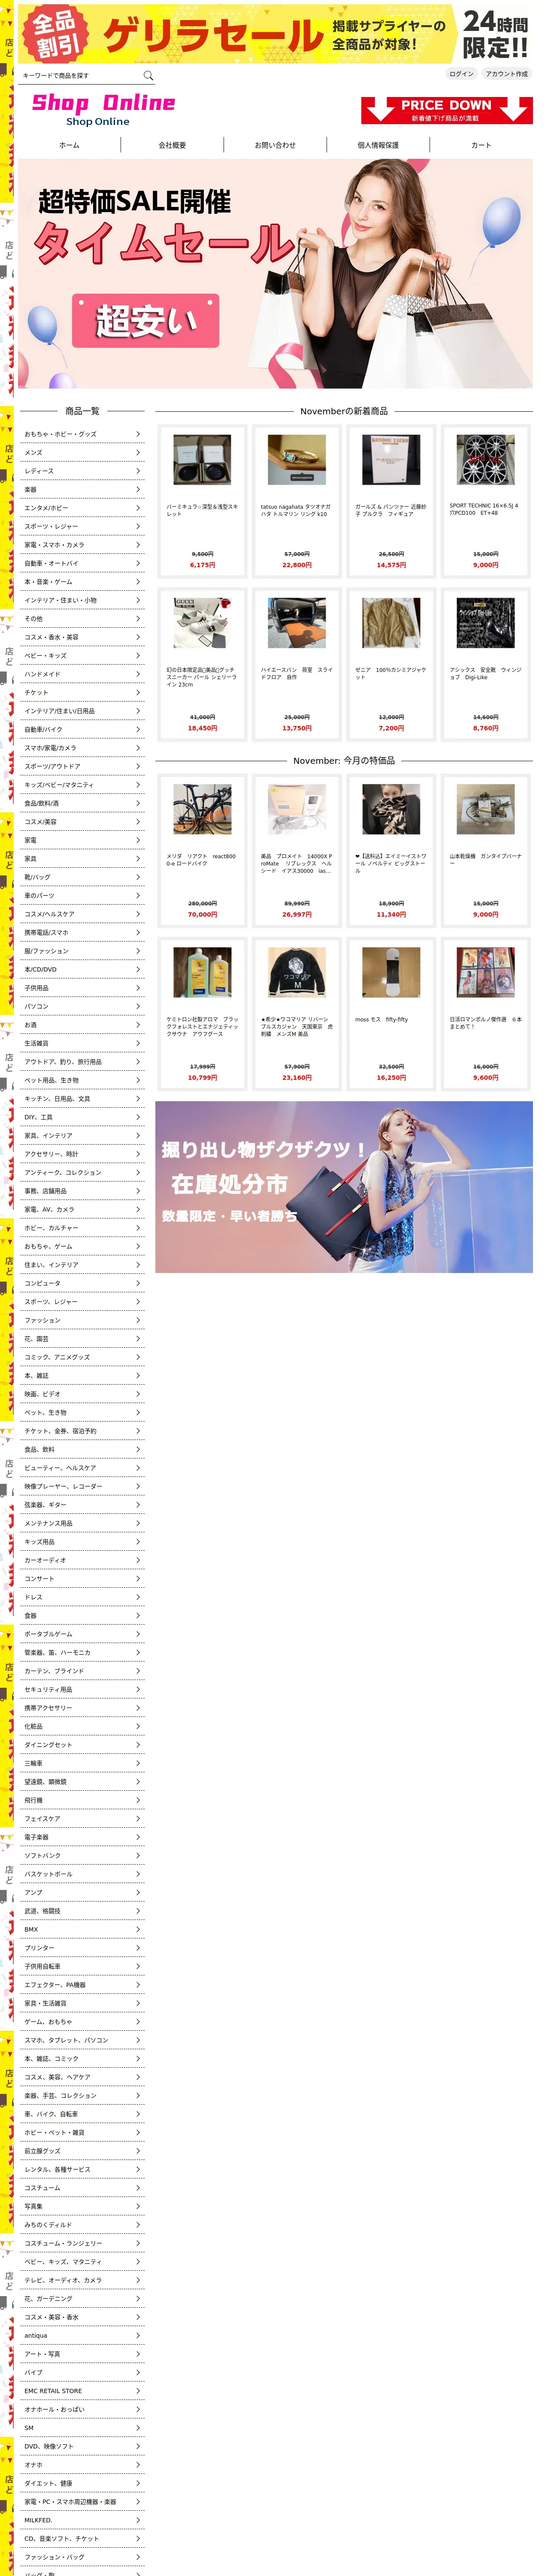Open the 個人情報保護 menu item
The width and height of the screenshot is (551, 2576).
pyautogui.click(x=378, y=145)
